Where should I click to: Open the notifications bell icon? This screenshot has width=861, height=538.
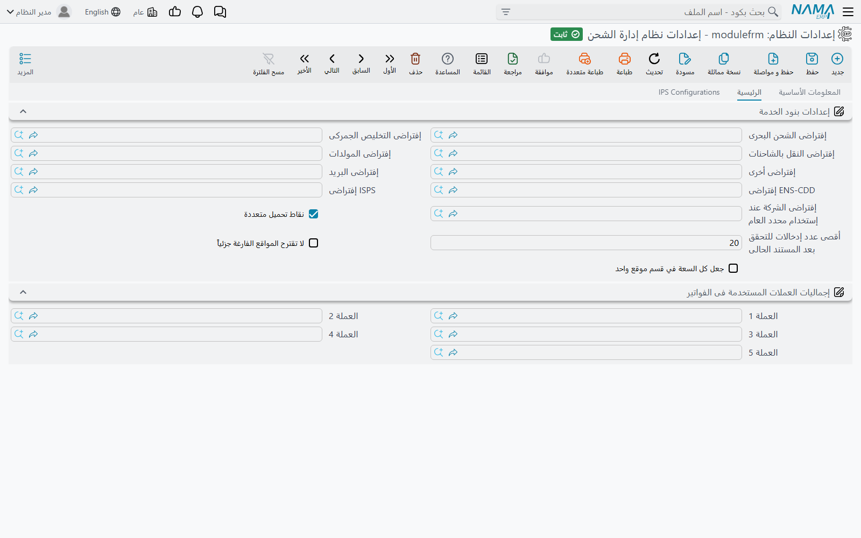197,12
